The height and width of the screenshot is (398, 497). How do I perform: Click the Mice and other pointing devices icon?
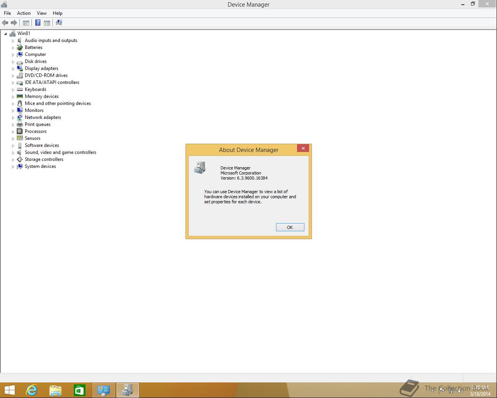[20, 103]
